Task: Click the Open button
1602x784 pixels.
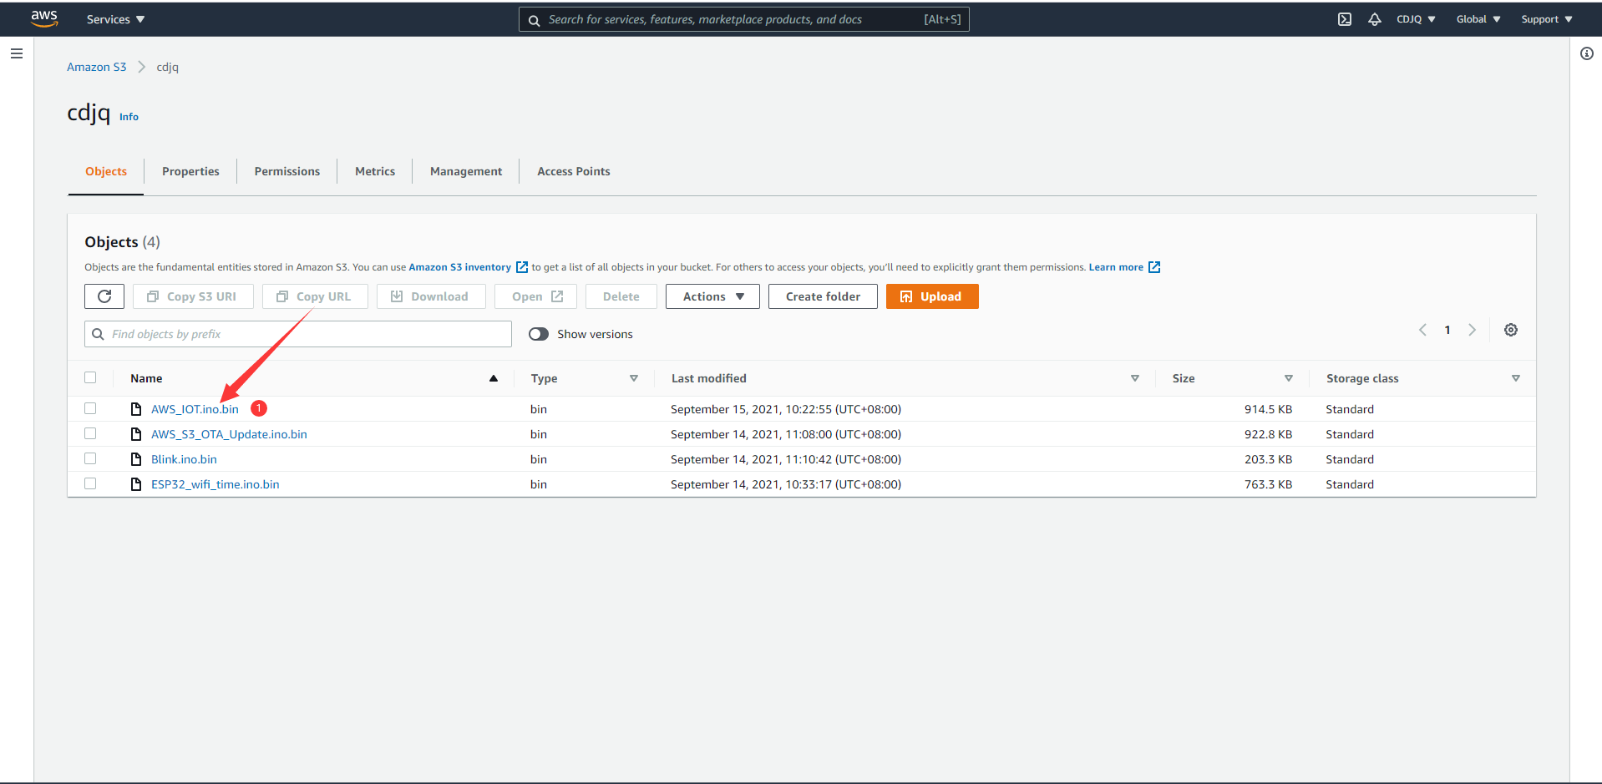Action: click(x=535, y=296)
